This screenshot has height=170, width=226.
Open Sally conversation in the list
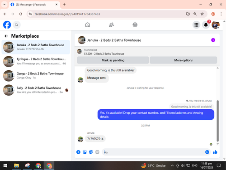click(36, 90)
